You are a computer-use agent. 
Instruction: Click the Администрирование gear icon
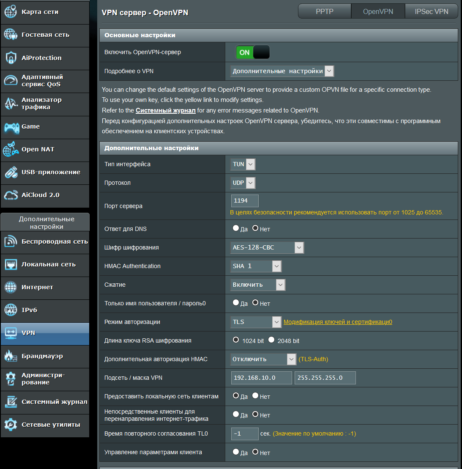11,378
